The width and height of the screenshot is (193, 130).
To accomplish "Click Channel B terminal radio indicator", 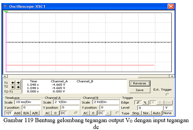I will [117, 113].
